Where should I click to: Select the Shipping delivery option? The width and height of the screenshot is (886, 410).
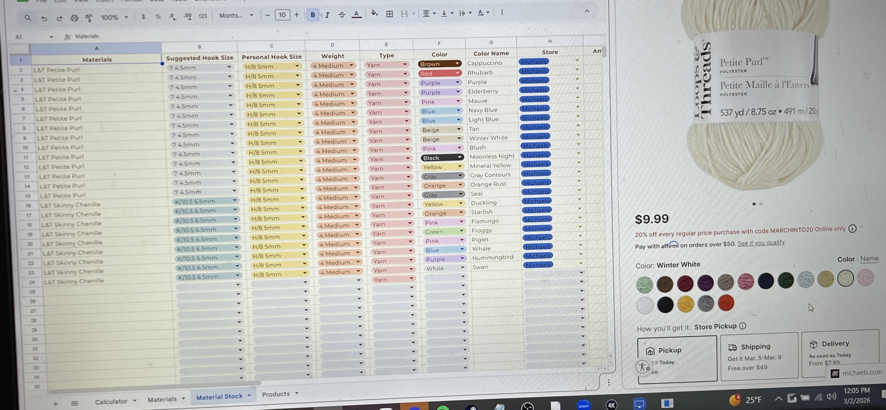tap(759, 356)
